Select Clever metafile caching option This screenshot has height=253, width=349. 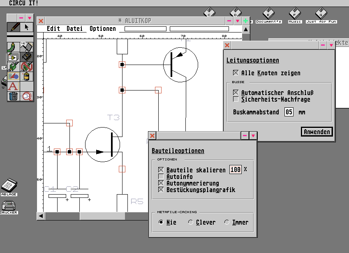(190, 222)
